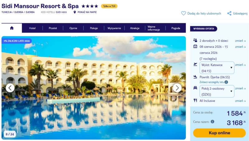The height and width of the screenshot is (141, 249).
Task: Expand the Pokój 2-osobowy room dropdown
Action: point(217,91)
